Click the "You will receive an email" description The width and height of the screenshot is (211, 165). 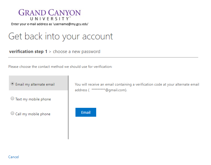(x=137, y=87)
